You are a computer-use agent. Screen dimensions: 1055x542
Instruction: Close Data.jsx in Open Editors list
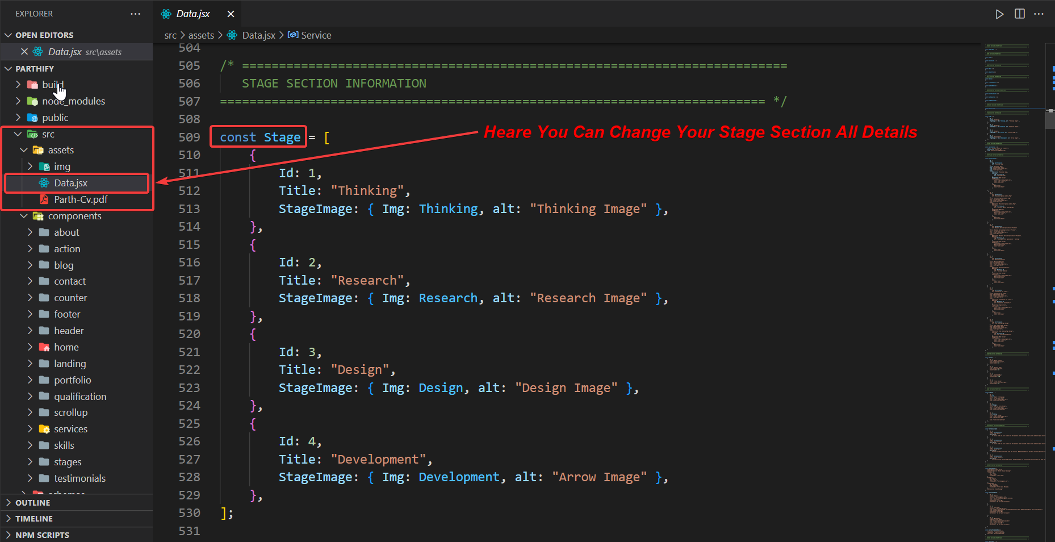[x=24, y=52]
